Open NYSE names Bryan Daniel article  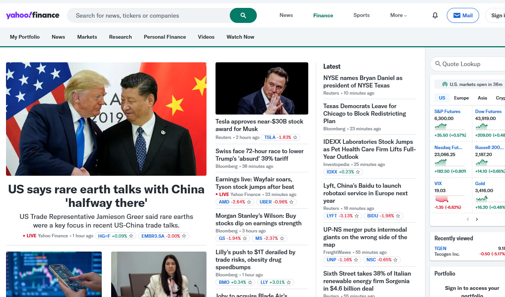[x=363, y=81]
